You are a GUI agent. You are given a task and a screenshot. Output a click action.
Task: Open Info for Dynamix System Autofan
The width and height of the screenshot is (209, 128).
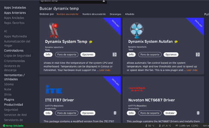coord(131,55)
